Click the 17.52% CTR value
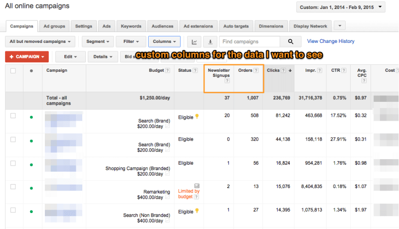 (x=338, y=116)
